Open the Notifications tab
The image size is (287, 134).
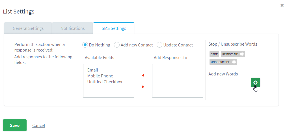click(x=73, y=28)
